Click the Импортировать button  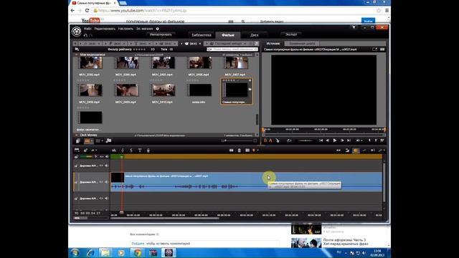click(161, 34)
